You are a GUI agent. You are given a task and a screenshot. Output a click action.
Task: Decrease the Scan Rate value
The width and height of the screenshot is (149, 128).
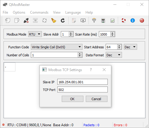pos(112,35)
